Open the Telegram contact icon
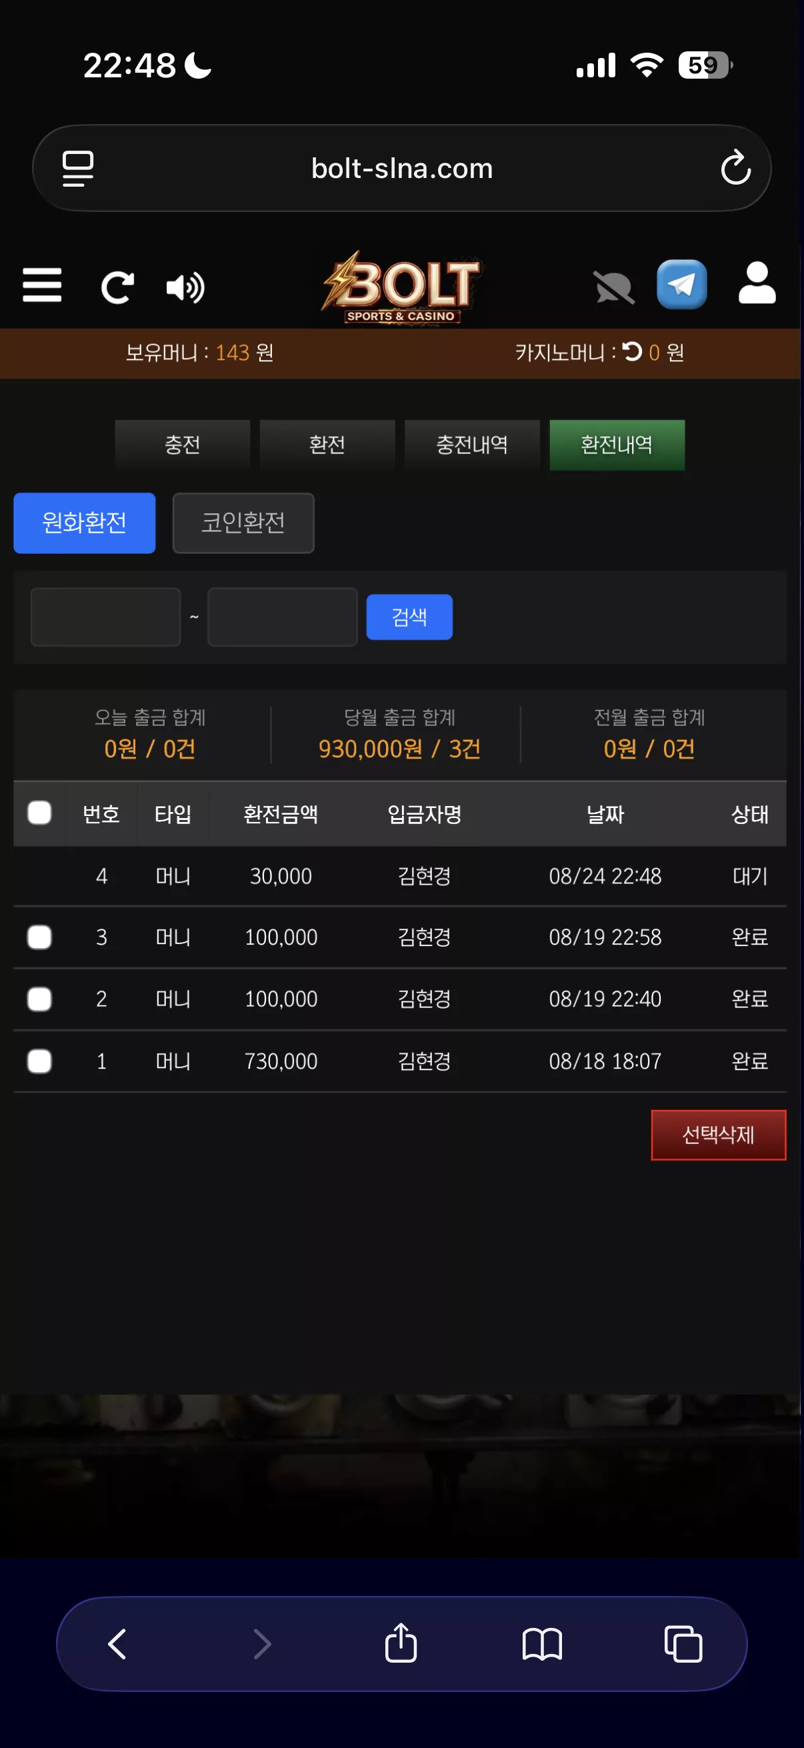Screen dimensions: 804x1748 pyautogui.click(x=681, y=284)
